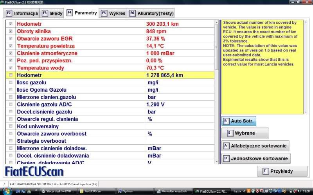This screenshot has width=313, height=195.
Task: Select Kod uniwersalny row name
Action: click(38, 126)
